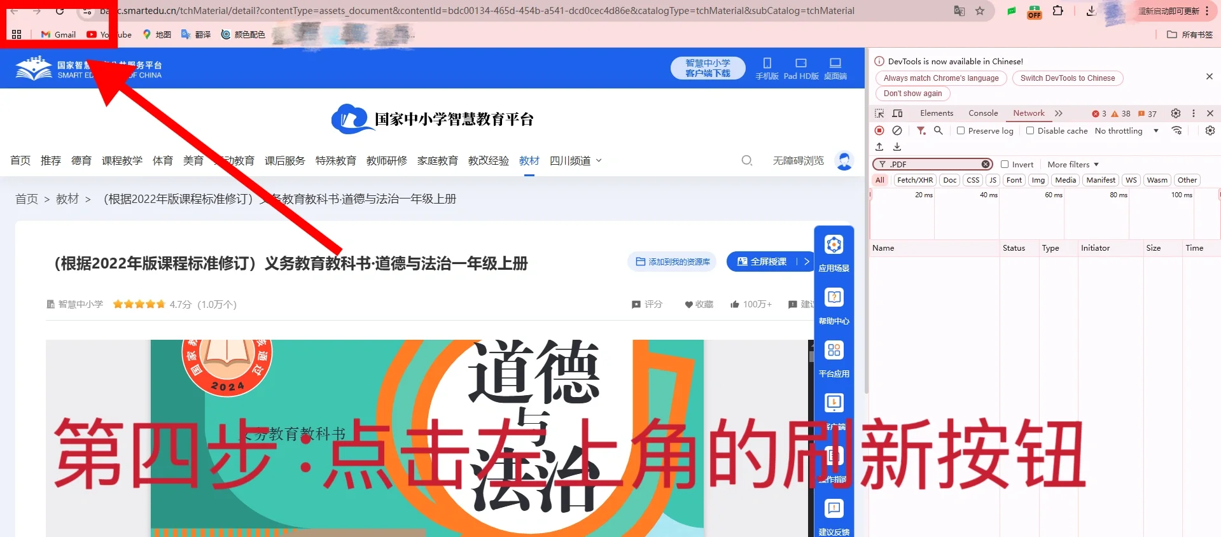1221x537 pixels.
Task: Open DevTools settings gear beside issue counts
Action: (1176, 113)
